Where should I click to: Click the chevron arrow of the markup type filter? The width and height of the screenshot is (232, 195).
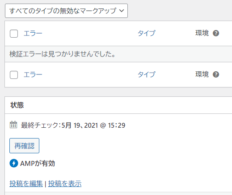click(x=122, y=11)
